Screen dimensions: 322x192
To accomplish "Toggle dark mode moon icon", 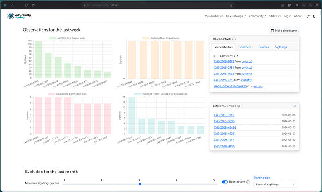I will point(314,16).
